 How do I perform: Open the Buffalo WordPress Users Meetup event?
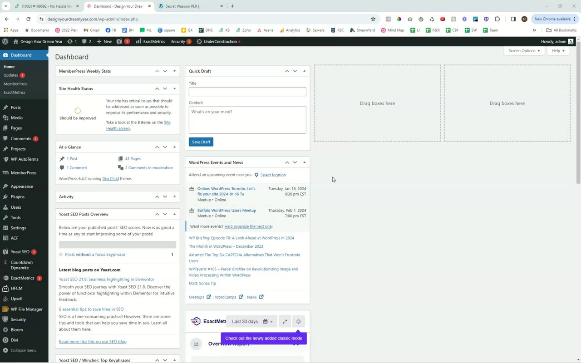[226, 211]
